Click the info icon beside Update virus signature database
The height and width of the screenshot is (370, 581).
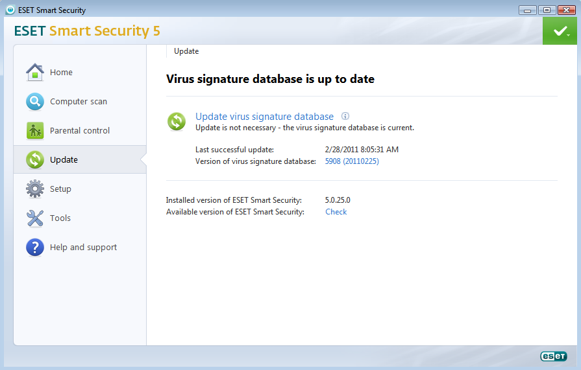click(x=345, y=117)
